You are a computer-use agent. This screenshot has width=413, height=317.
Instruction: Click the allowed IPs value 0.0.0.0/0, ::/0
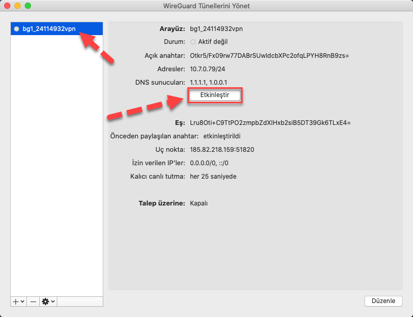pyautogui.click(x=209, y=163)
